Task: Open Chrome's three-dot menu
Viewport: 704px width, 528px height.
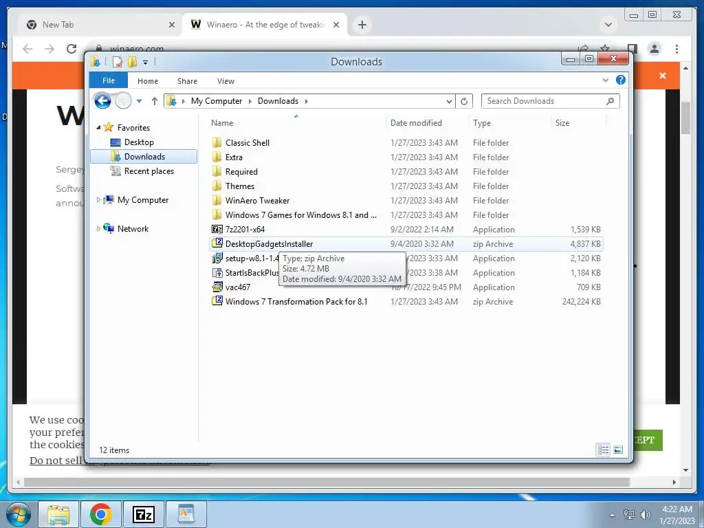Action: [x=676, y=49]
